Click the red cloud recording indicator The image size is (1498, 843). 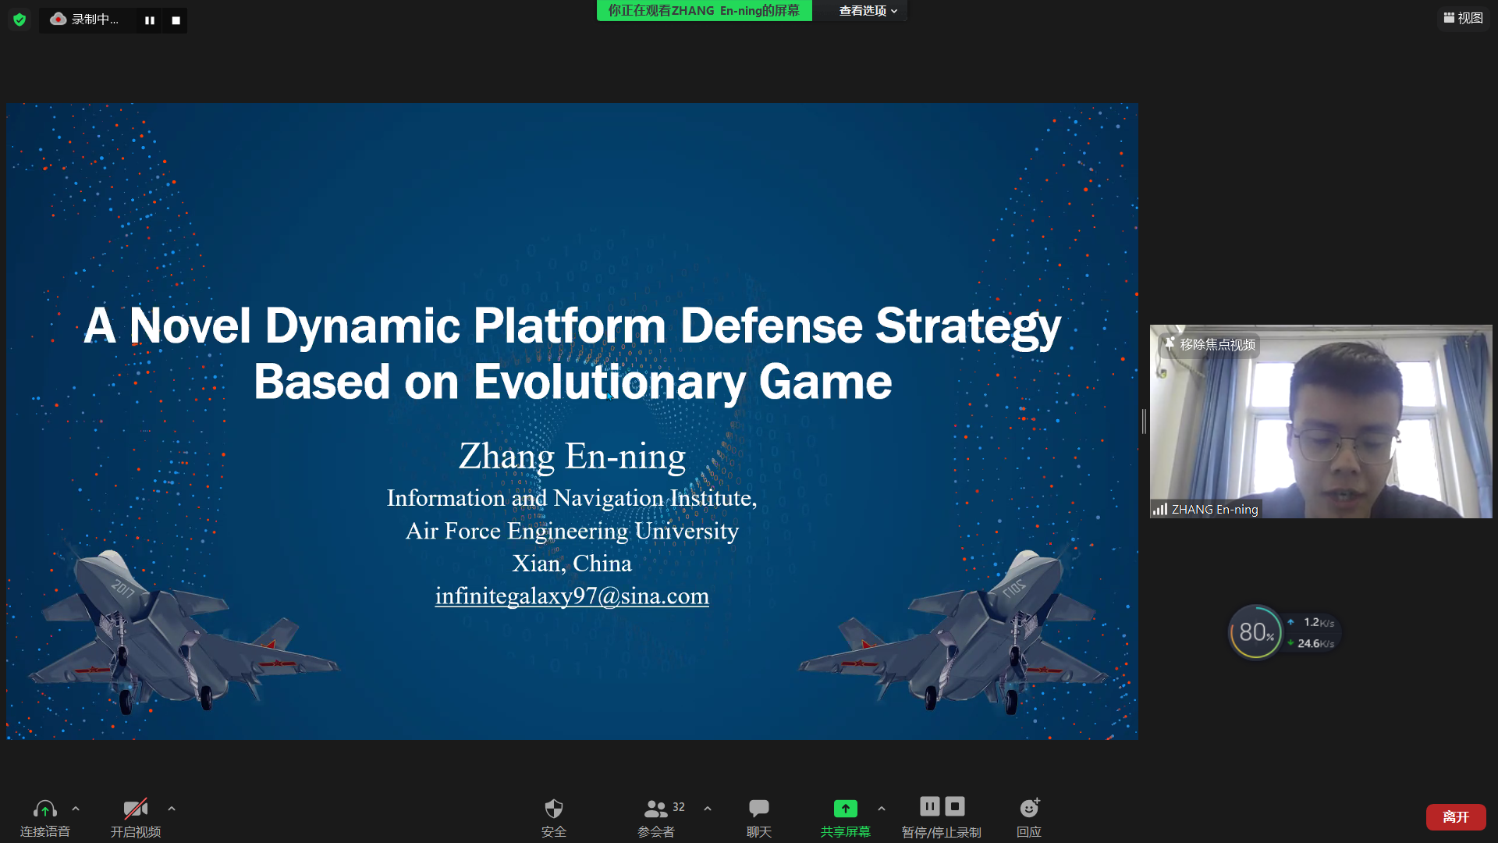58,19
